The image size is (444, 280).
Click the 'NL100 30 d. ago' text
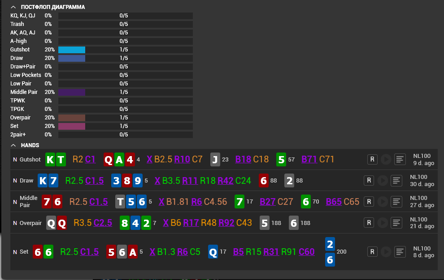coord(422,180)
